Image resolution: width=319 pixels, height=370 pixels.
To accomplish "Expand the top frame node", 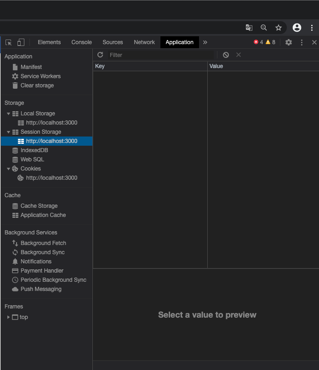I will [8, 317].
